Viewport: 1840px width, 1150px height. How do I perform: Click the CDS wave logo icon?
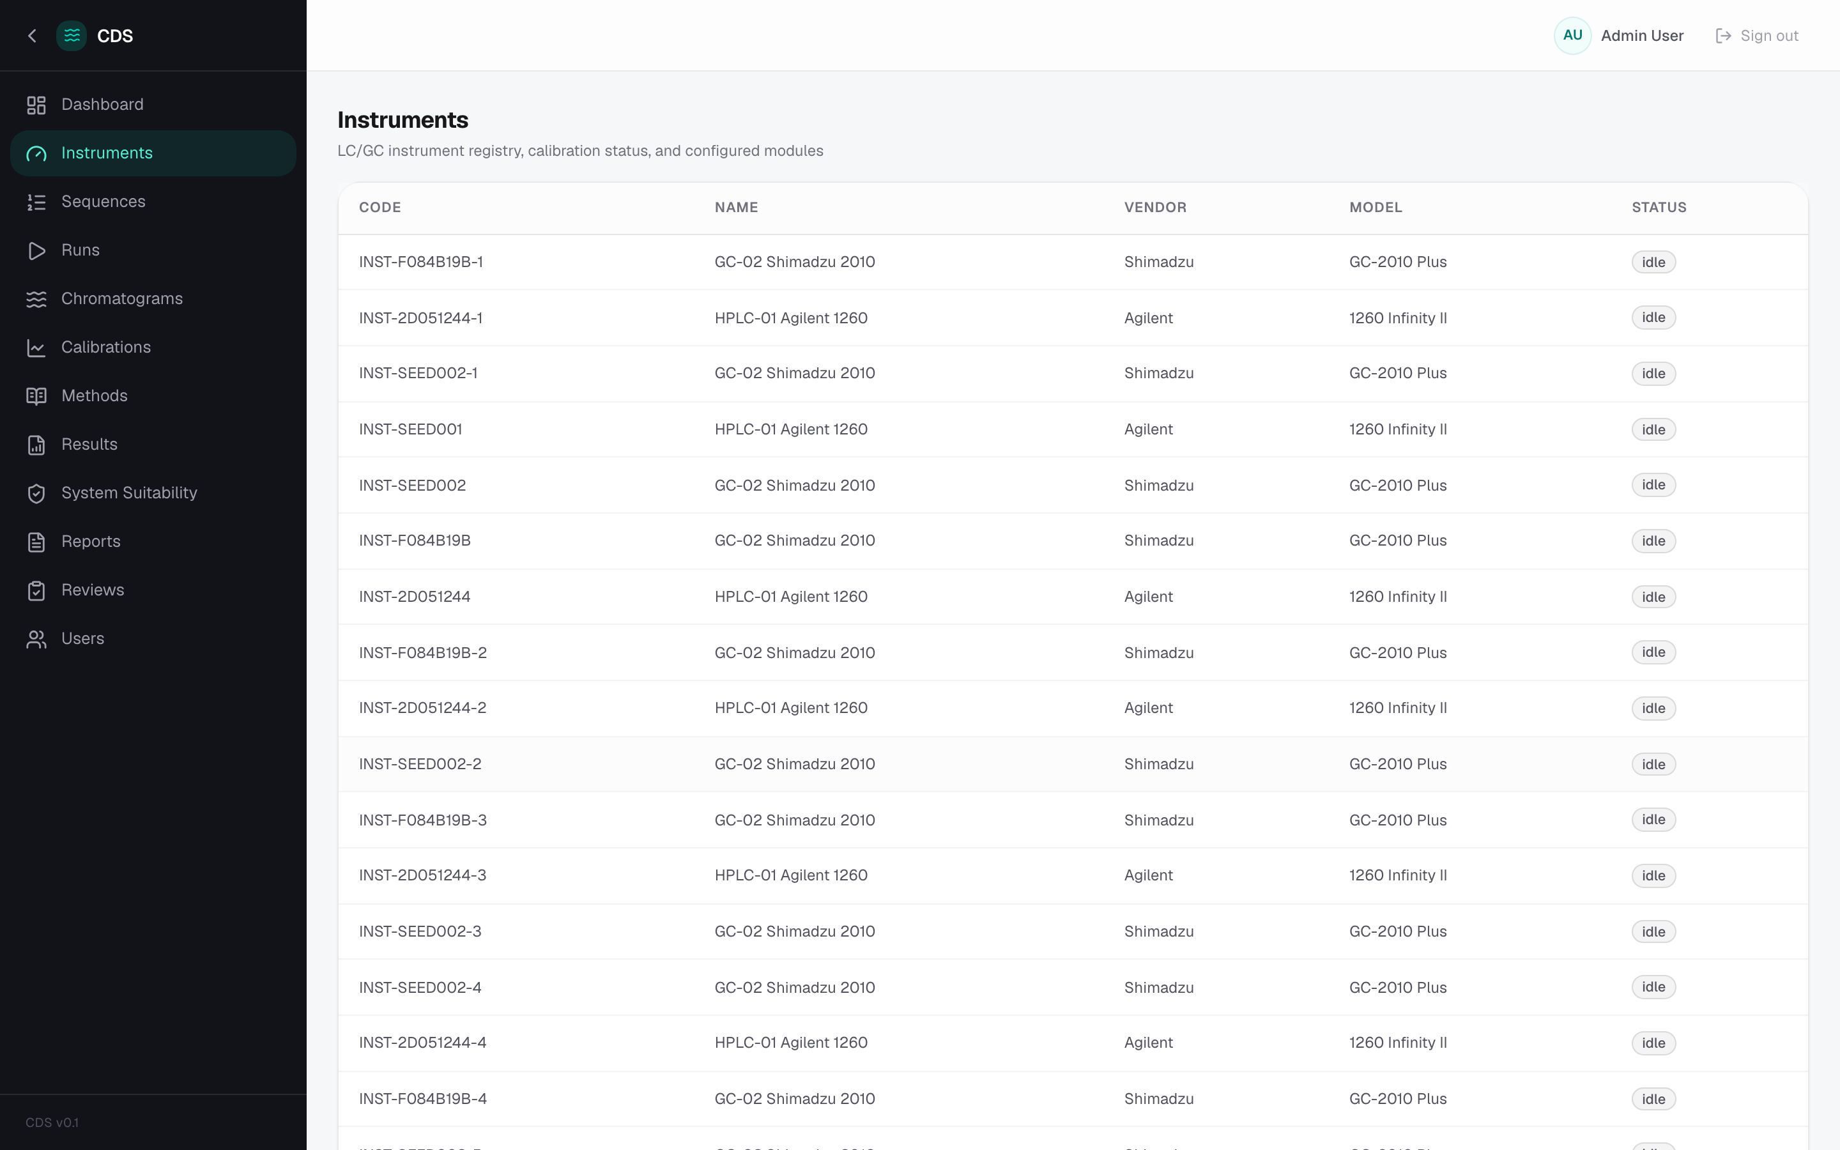point(72,36)
